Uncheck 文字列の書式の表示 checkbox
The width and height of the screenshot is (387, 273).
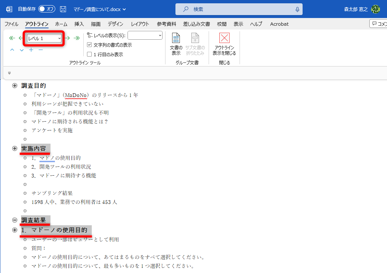[x=90, y=44]
